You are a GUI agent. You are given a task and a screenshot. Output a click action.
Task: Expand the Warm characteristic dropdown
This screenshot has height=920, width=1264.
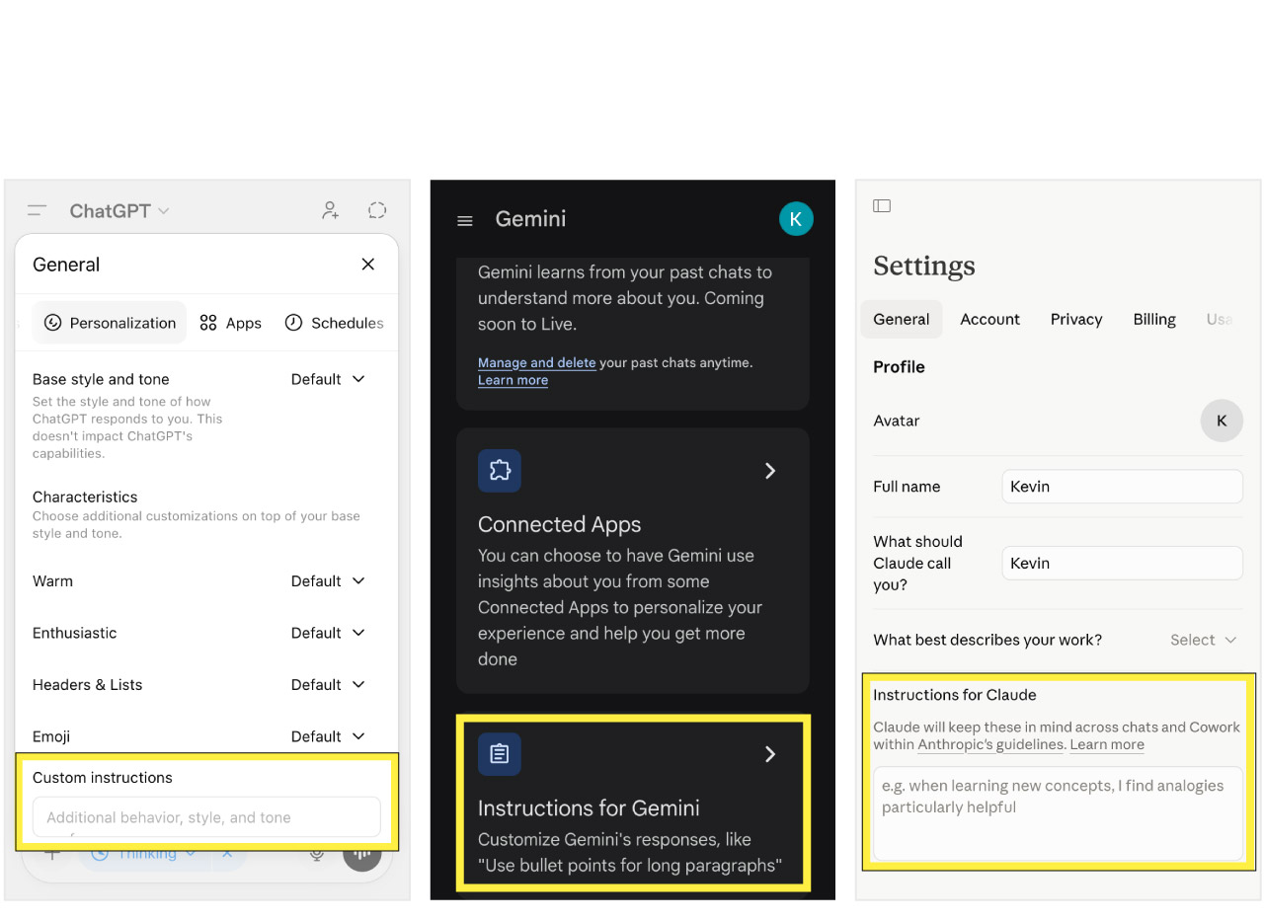pos(329,581)
